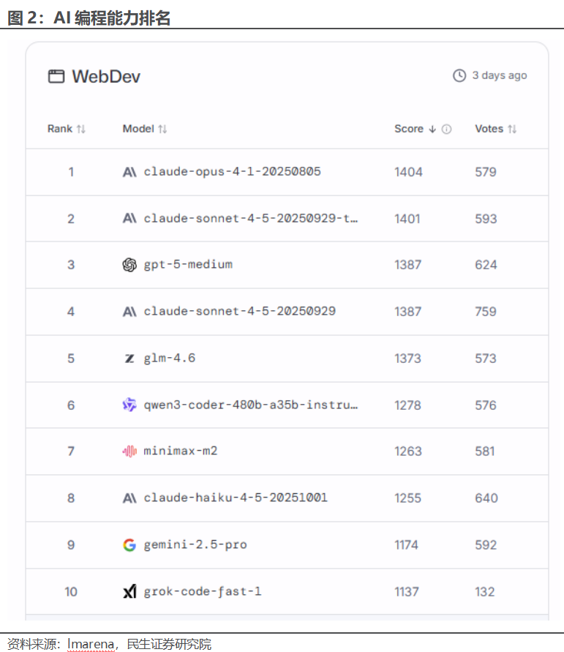The height and width of the screenshot is (652, 564).
Task: Click the Votes column header
Action: 489,129
